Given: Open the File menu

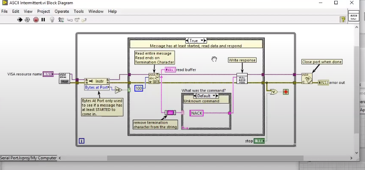Looking at the screenshot, I should pos(4,11).
